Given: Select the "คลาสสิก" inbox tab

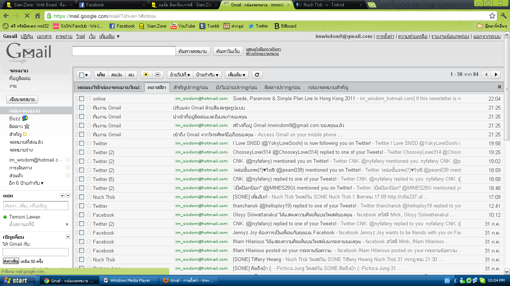Looking at the screenshot, I should (x=157, y=88).
